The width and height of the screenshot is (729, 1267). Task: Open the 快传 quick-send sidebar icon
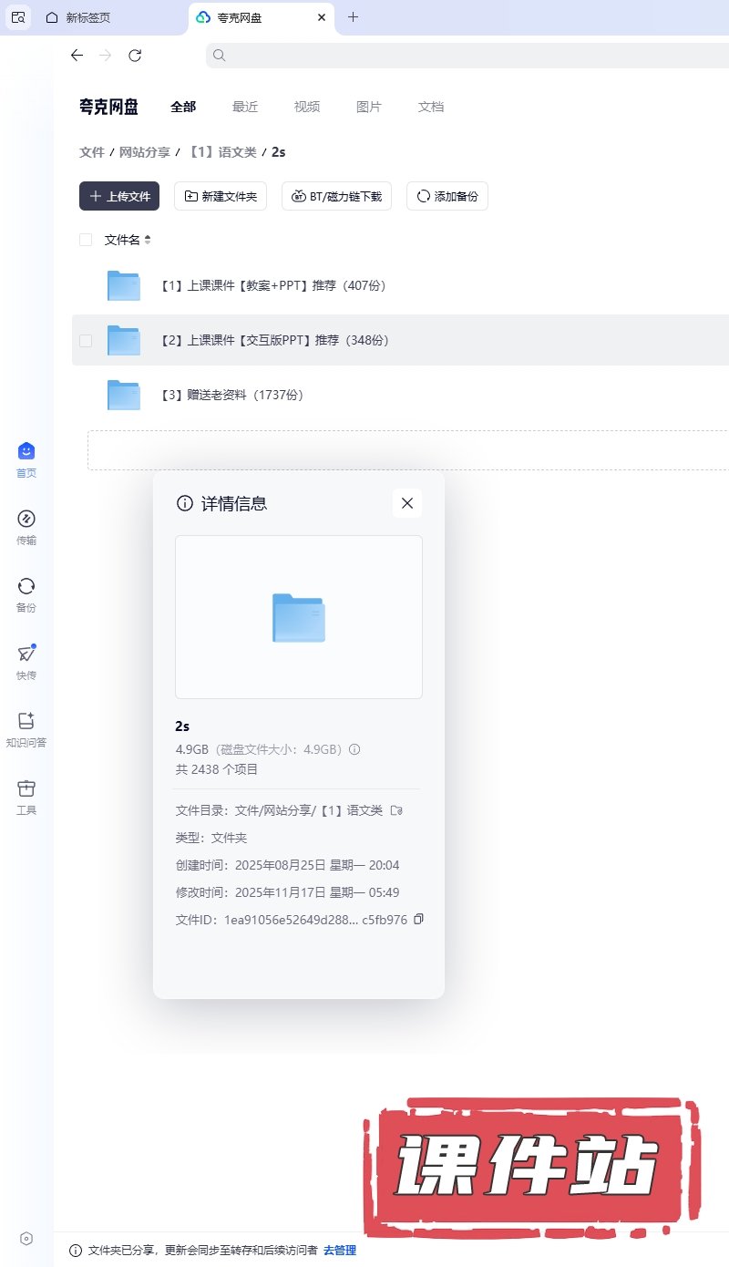pyautogui.click(x=26, y=654)
